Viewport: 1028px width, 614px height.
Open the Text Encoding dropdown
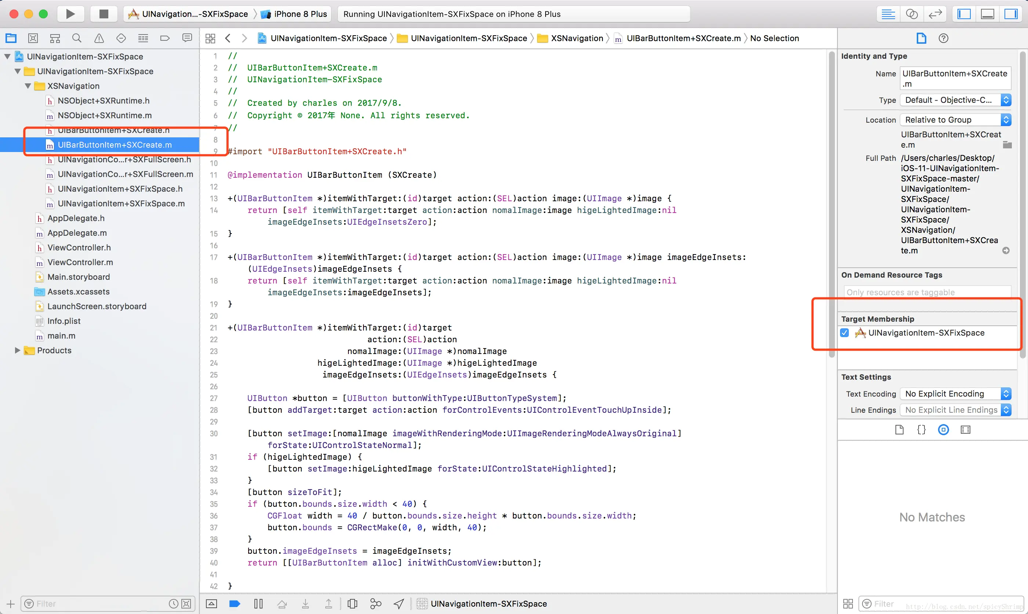pyautogui.click(x=955, y=394)
